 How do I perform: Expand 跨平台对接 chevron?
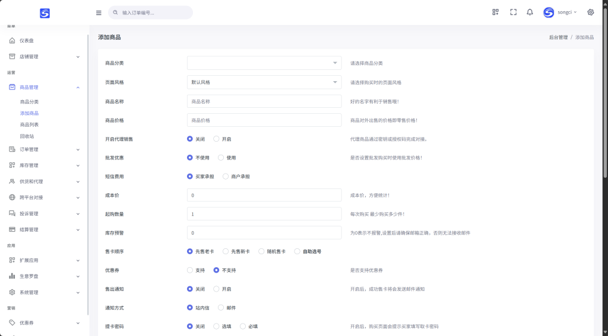[78, 198]
